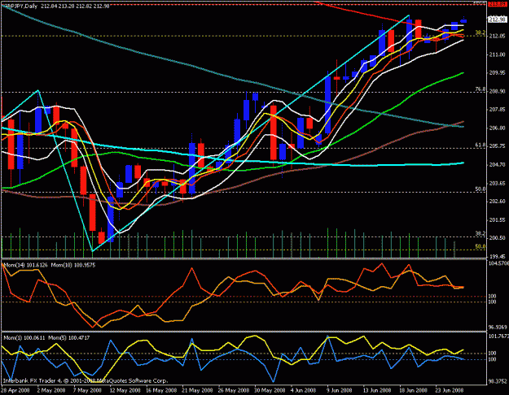Click the 7 May 2008 date label
The height and width of the screenshot is (395, 509).
tap(87, 390)
